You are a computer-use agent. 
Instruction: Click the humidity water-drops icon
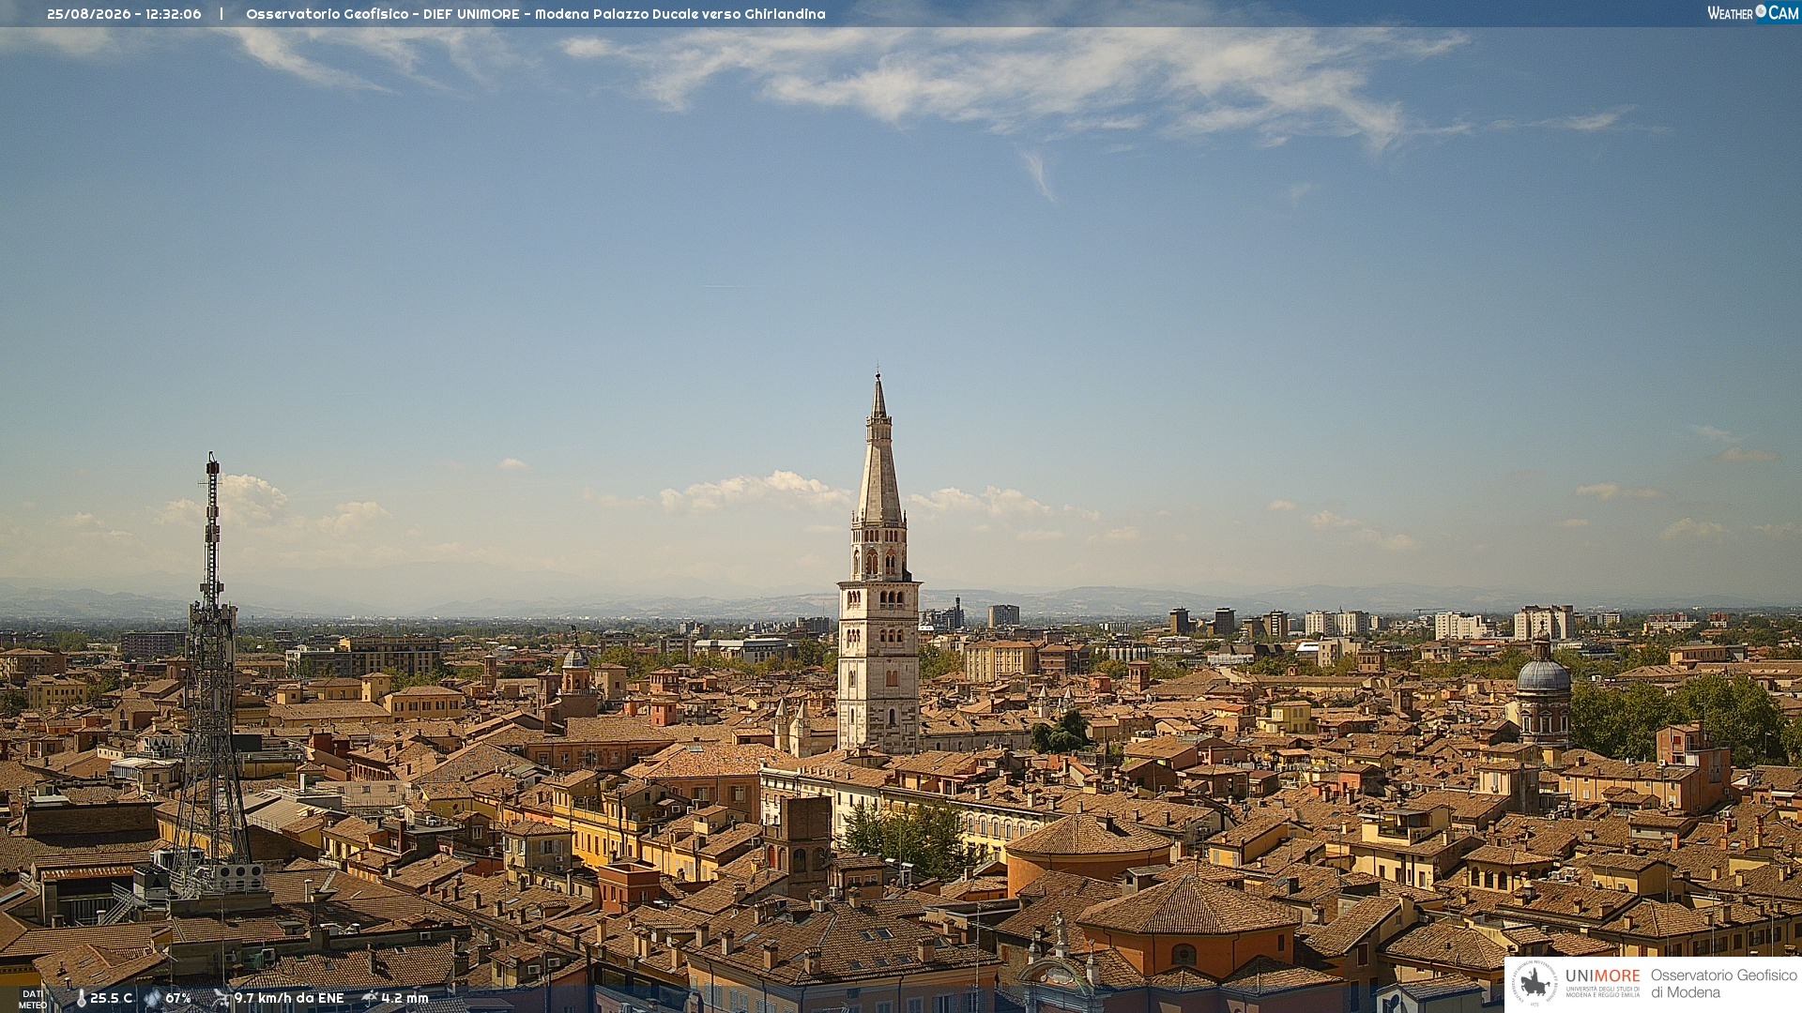click(152, 999)
